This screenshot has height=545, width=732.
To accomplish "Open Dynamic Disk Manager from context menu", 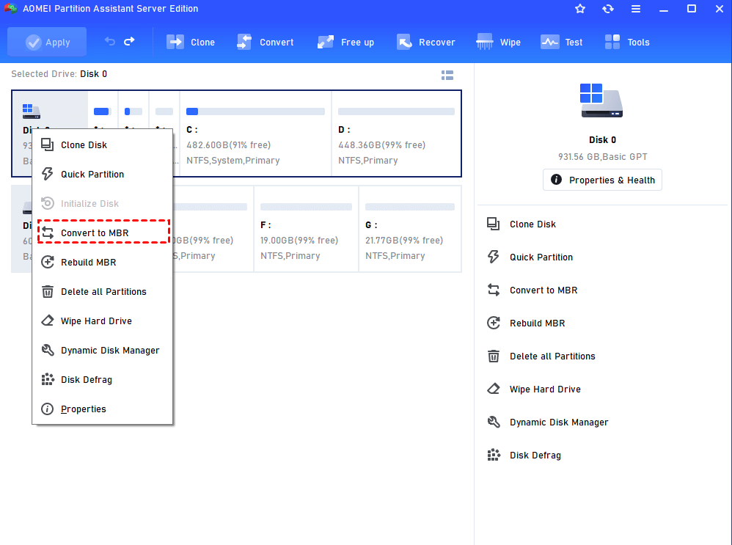I will click(103, 351).
